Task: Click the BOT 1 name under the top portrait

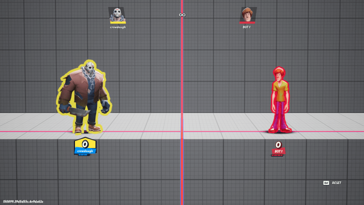Action: pos(246,27)
